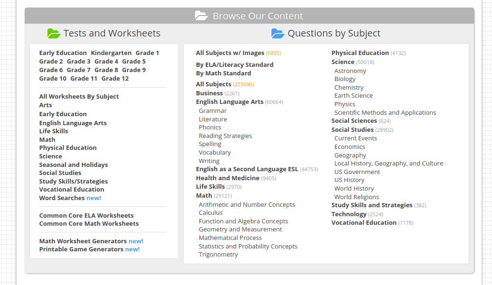The image size is (492, 285).
Task: Open Grade 12 tests link
Action: coord(115,79)
